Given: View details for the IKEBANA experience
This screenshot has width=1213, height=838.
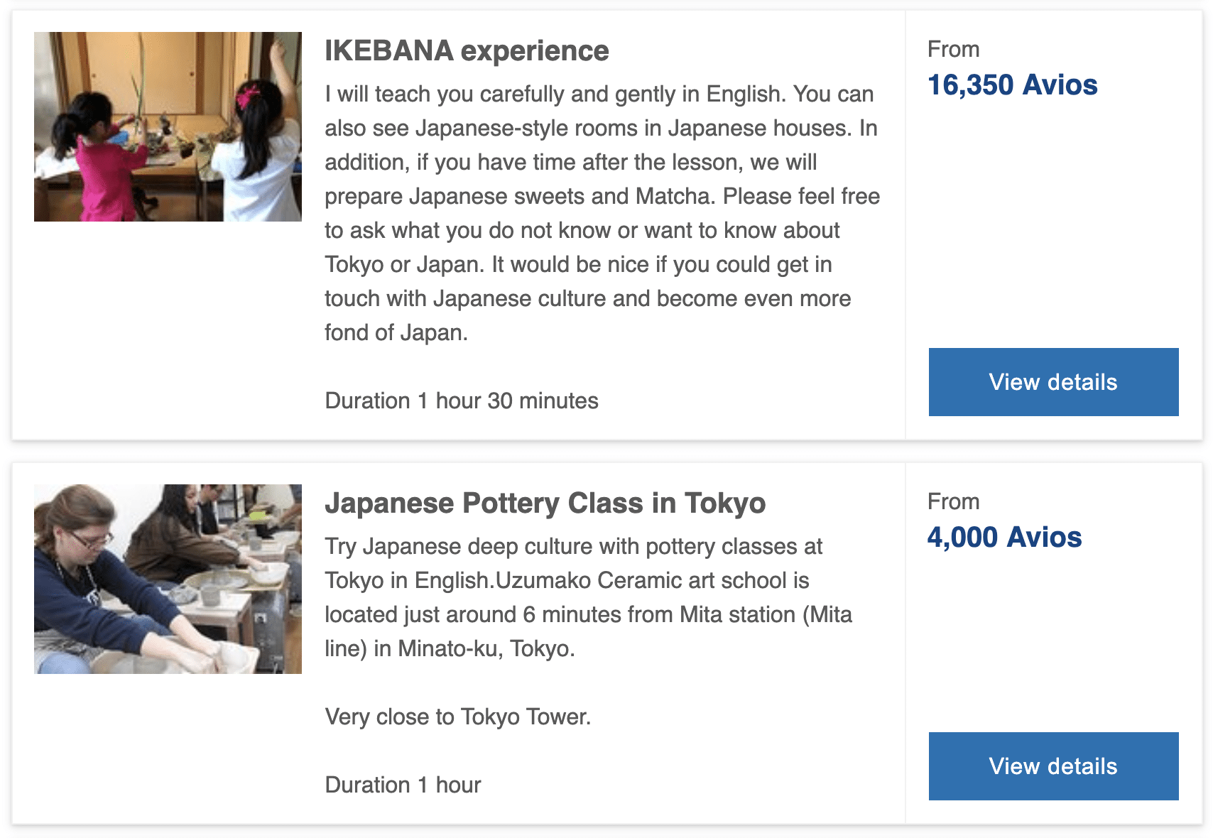Looking at the screenshot, I should 1053,382.
